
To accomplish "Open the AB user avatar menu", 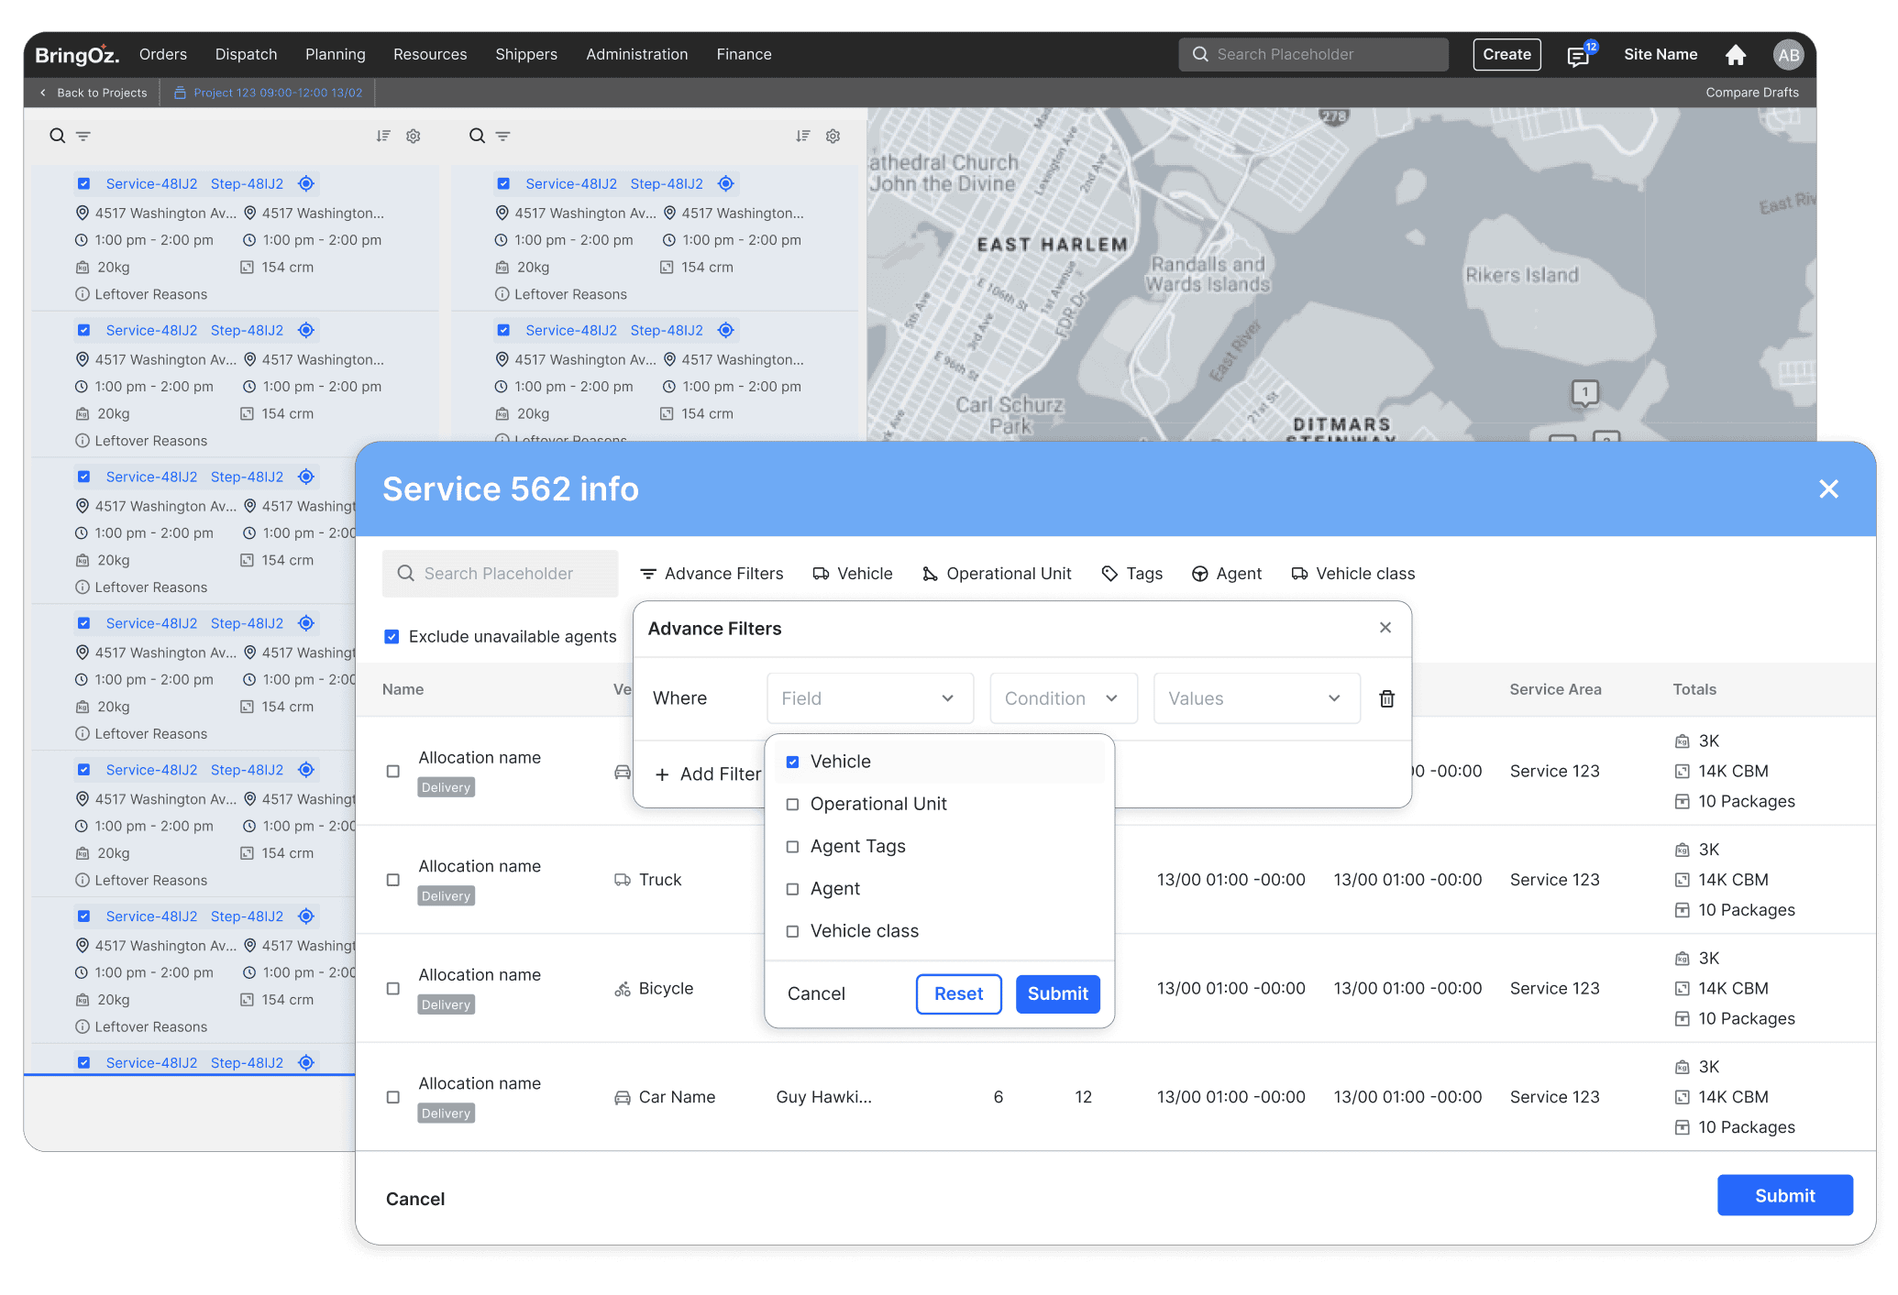I will [1788, 55].
